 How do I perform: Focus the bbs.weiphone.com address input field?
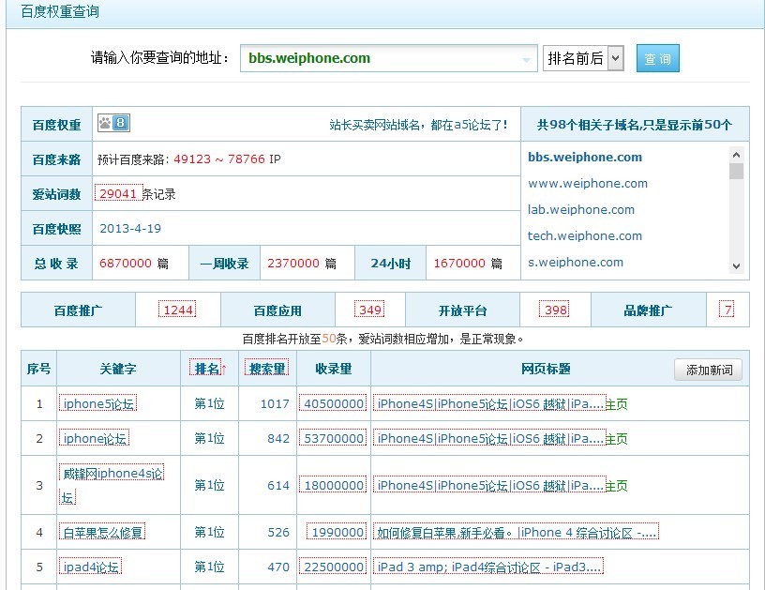(x=388, y=58)
